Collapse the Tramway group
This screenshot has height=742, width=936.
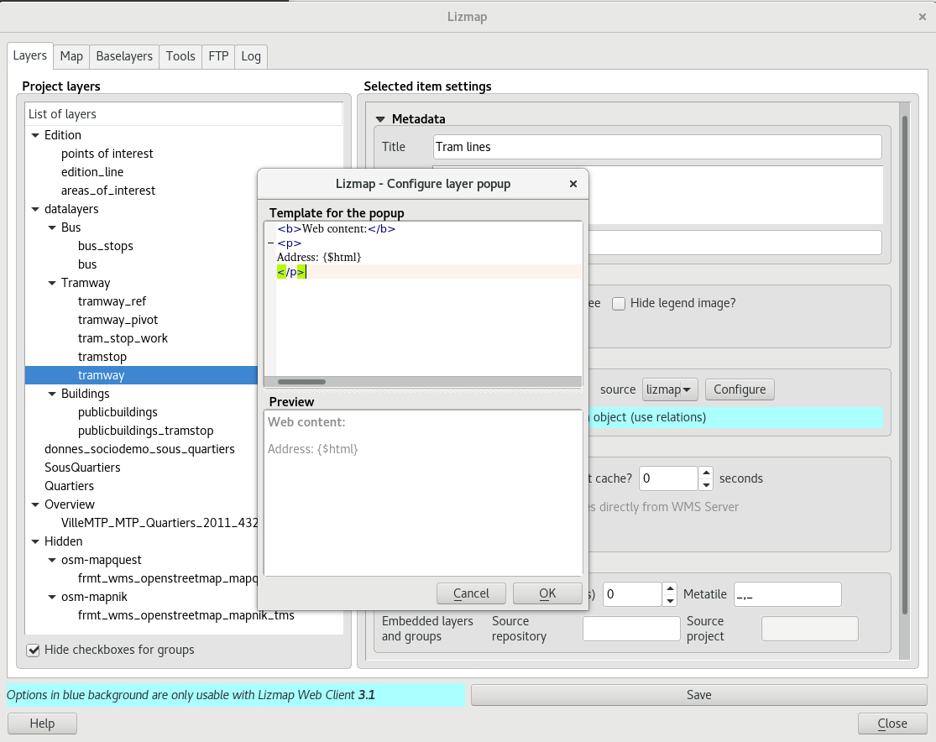[x=52, y=284]
